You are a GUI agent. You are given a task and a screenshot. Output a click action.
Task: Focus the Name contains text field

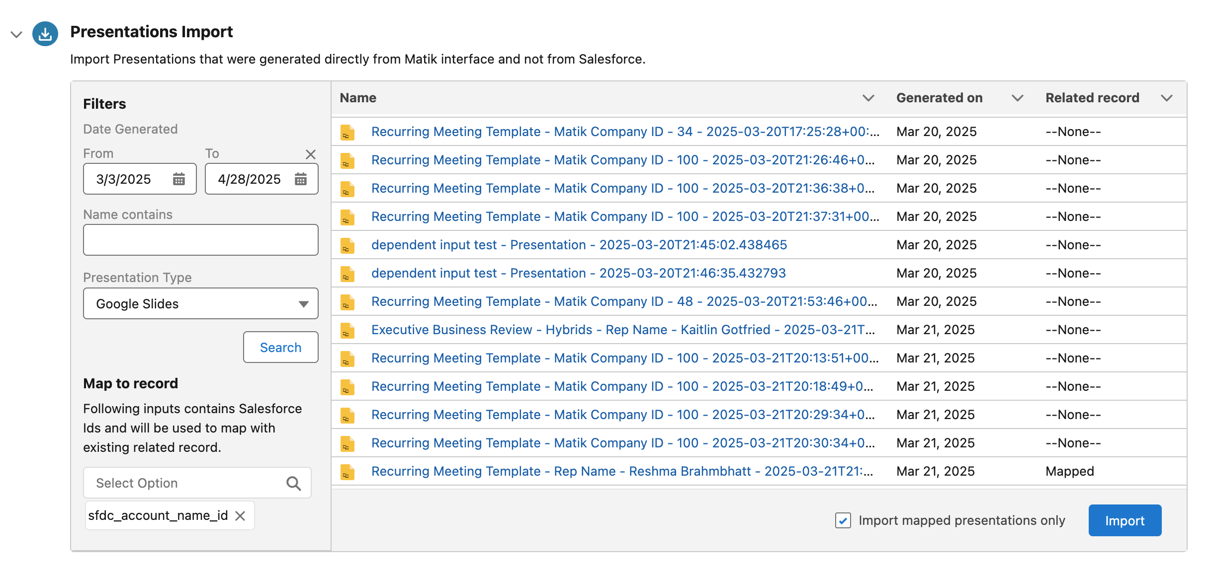[x=201, y=240]
